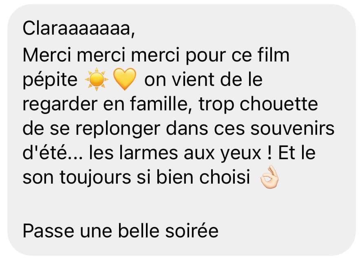Click the word yeux

(x=241, y=154)
